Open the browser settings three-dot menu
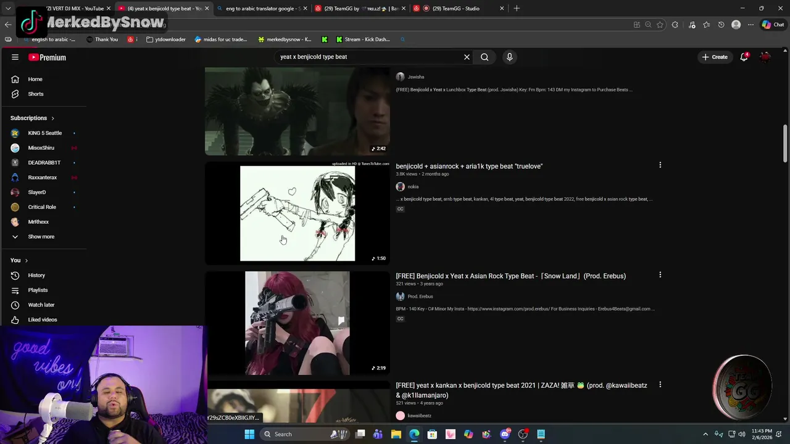 point(750,25)
